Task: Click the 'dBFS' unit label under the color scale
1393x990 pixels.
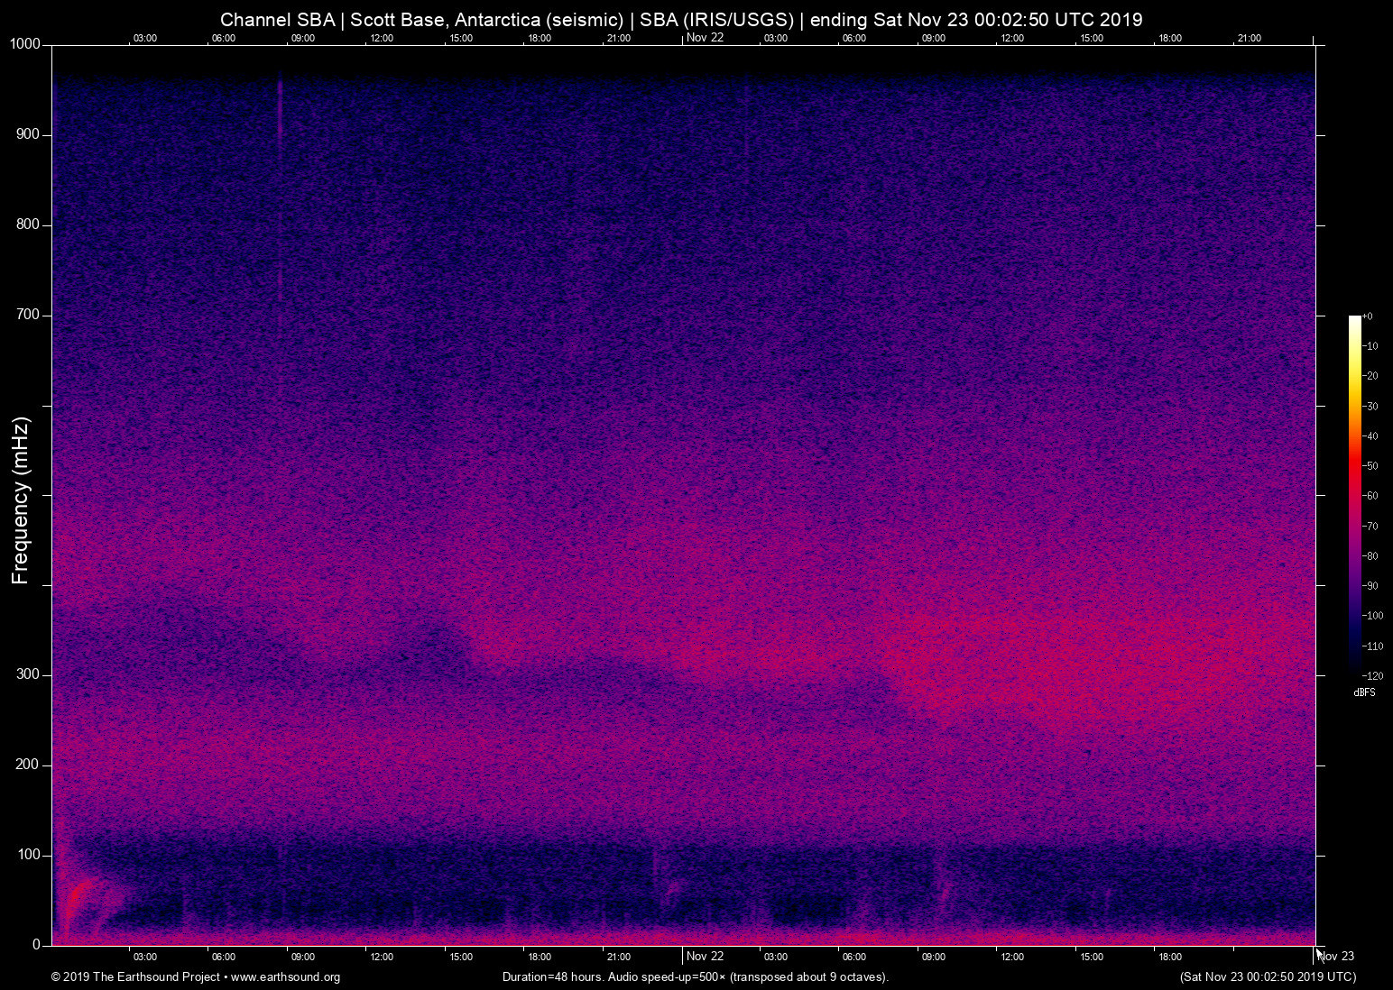Action: (x=1364, y=692)
